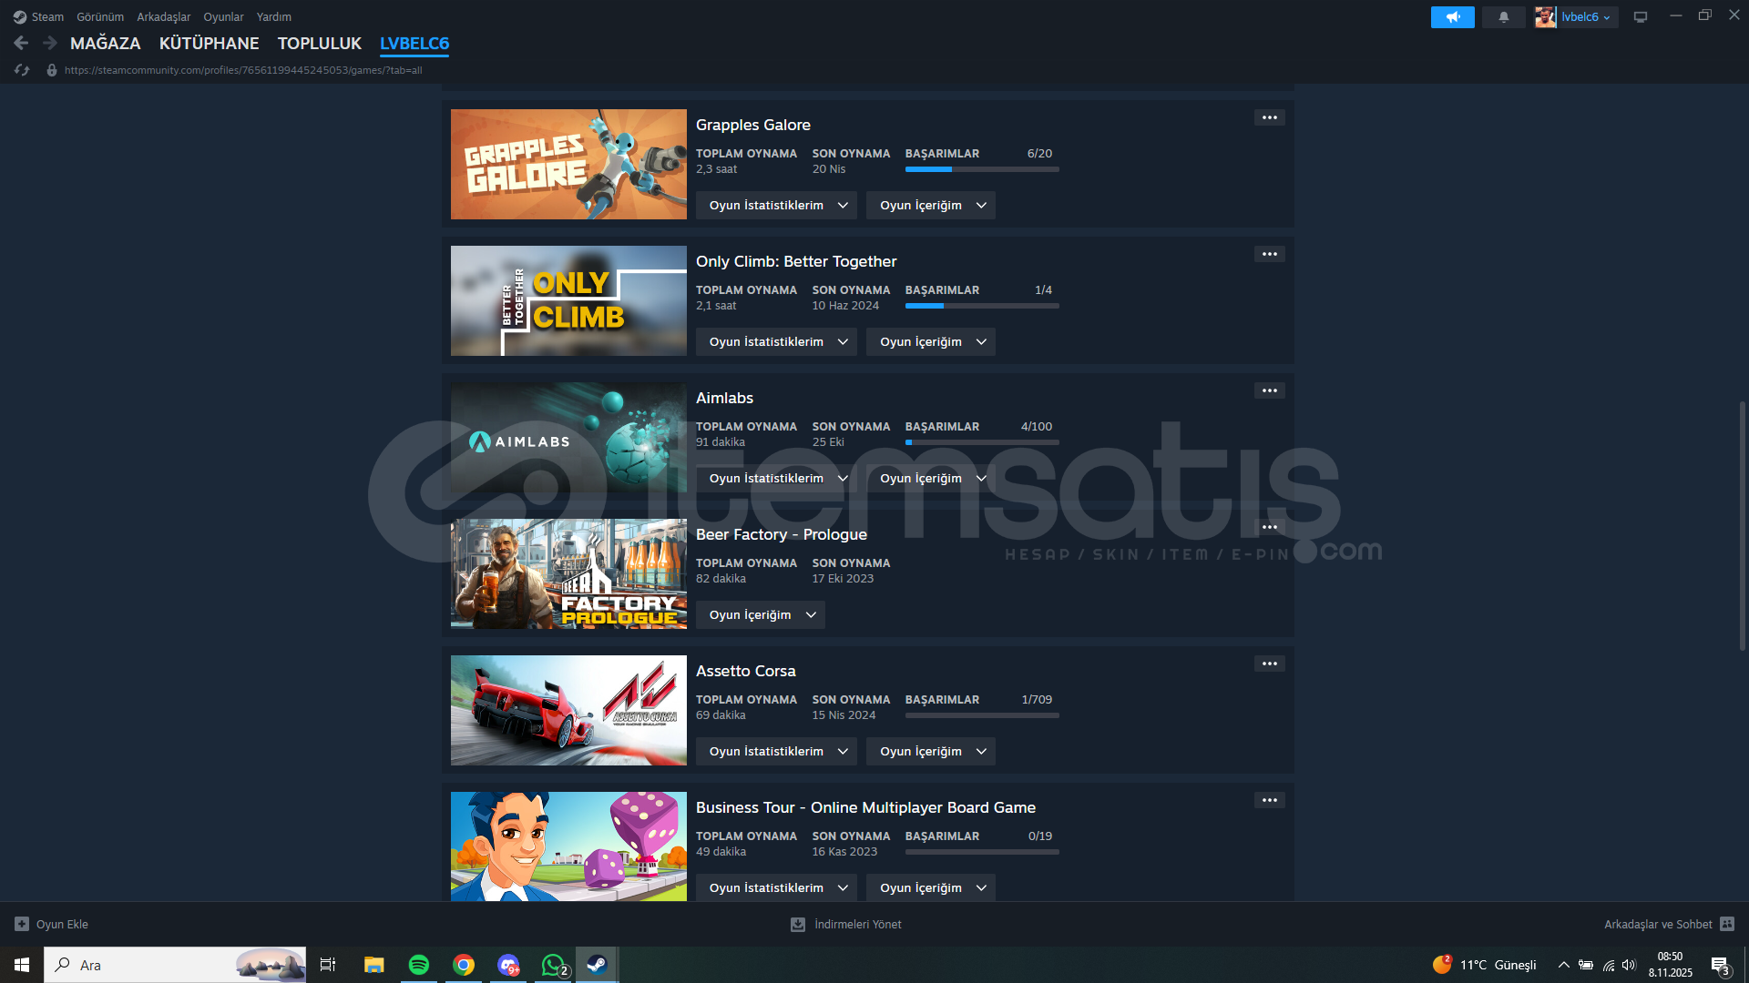This screenshot has height=983, width=1749.
Task: Expand Oyun İçeriğim for Beer Factory Prologue
Action: 760,615
